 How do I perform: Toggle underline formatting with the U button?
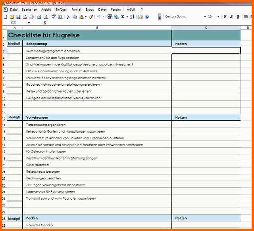[238, 17]
